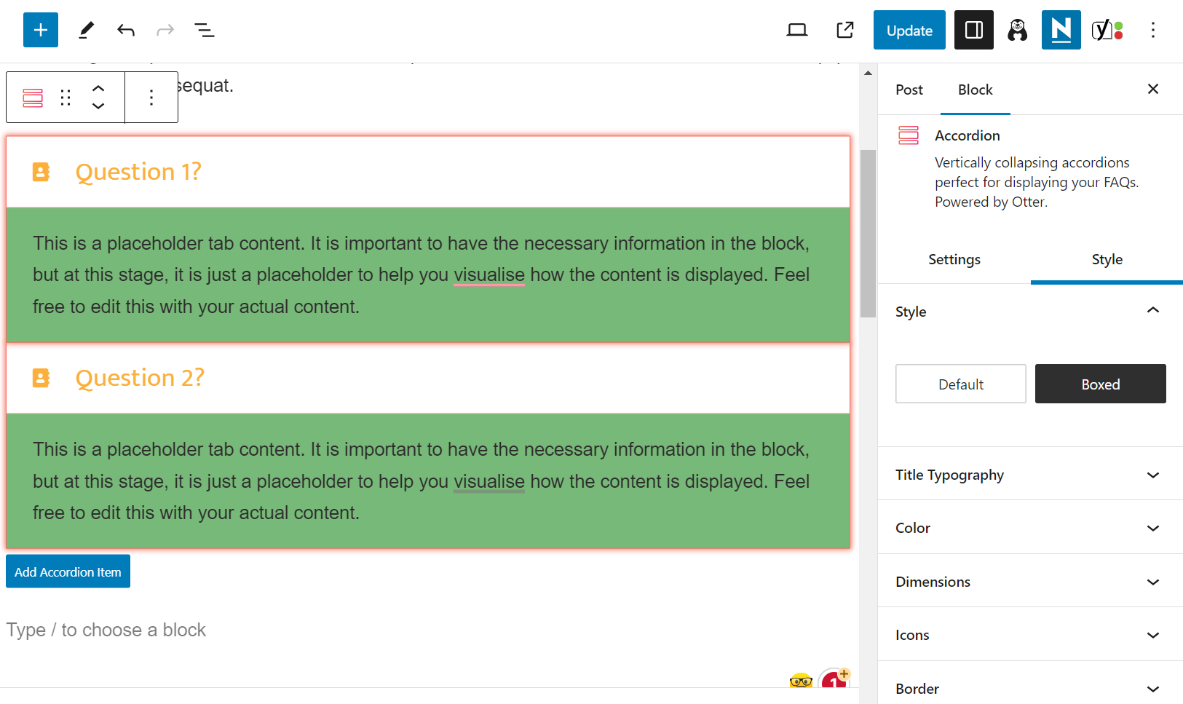Select the Default accordion style

960,384
